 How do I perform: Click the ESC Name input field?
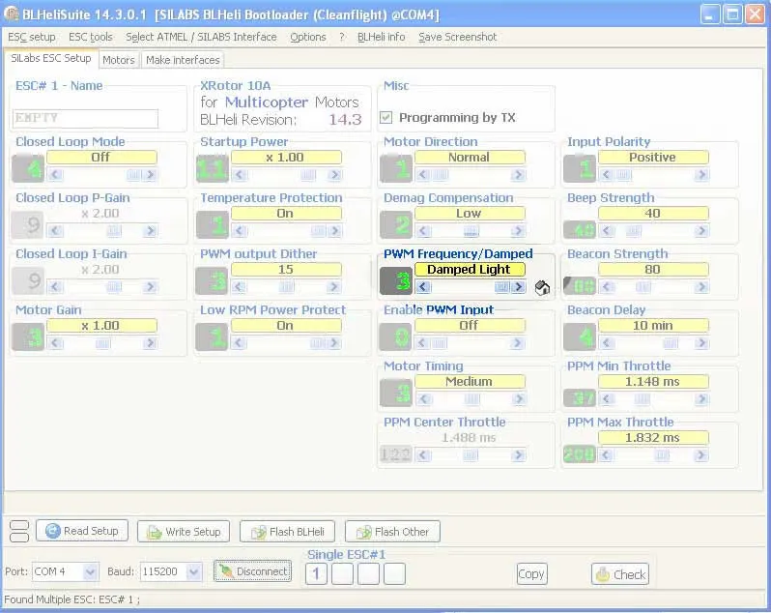[85, 118]
